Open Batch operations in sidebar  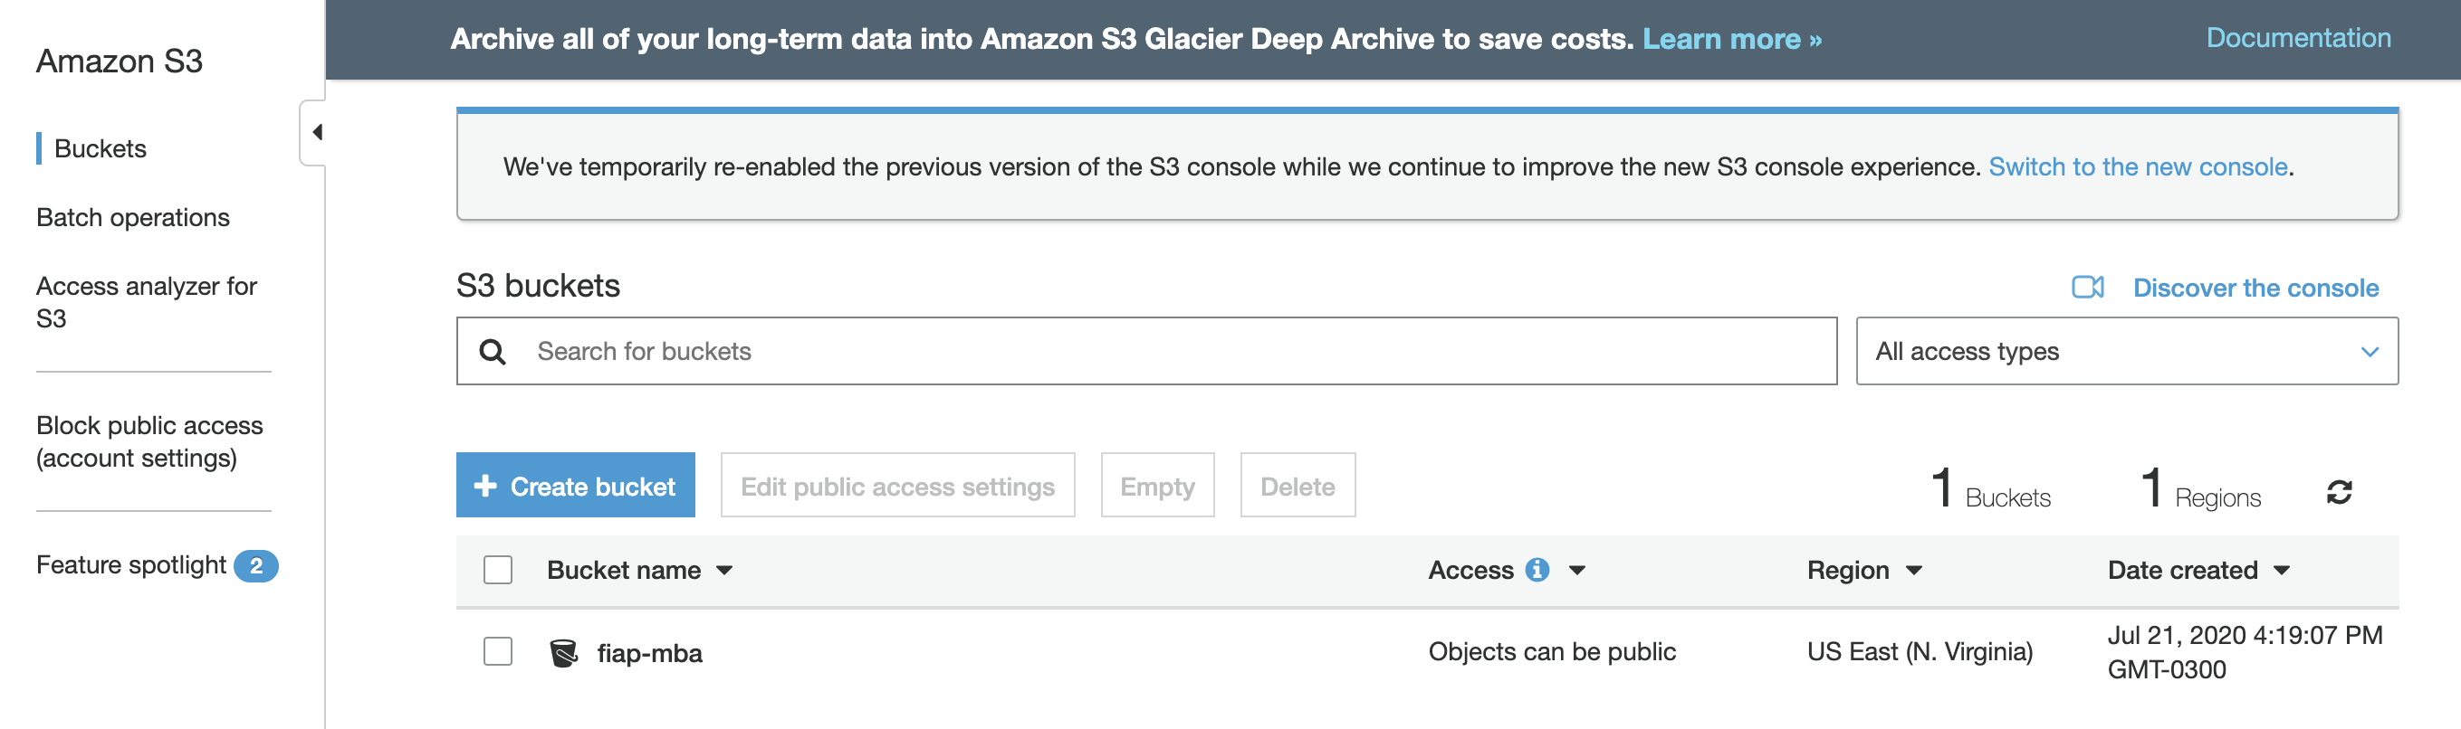pyautogui.click(x=133, y=218)
